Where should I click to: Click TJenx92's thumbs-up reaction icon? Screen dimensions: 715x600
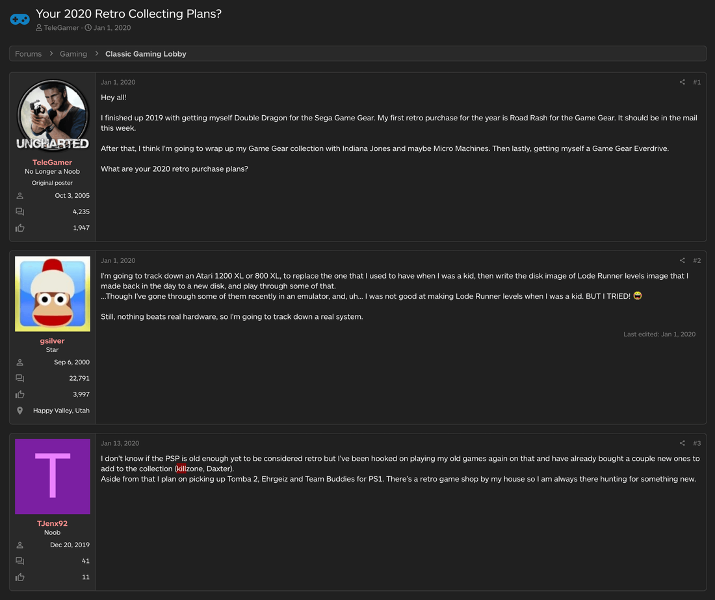pyautogui.click(x=20, y=577)
